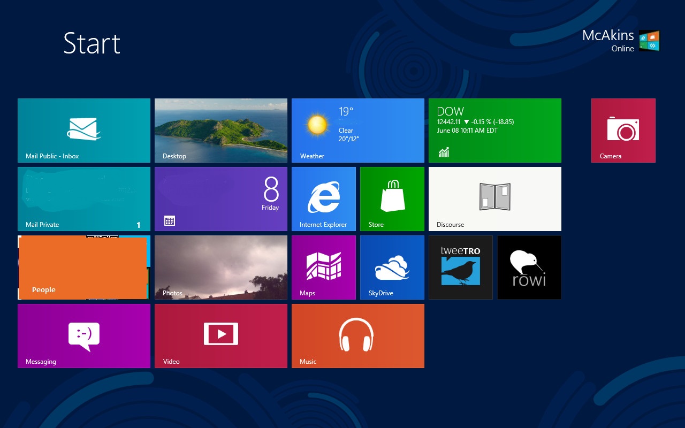Open the Desktop island thumbnail tile
Image resolution: width=685 pixels, height=428 pixels.
[x=220, y=130]
